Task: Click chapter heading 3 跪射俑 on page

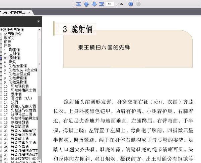Action: (x=78, y=29)
